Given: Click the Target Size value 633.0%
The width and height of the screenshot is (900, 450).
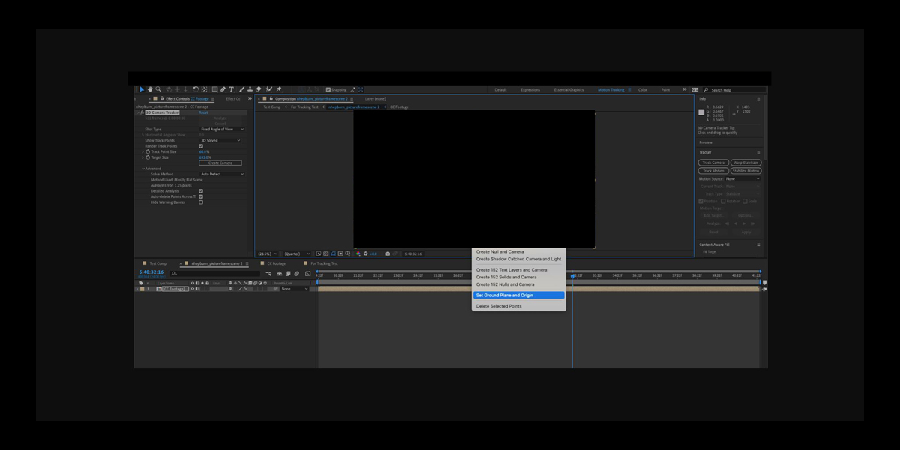Looking at the screenshot, I should [205, 157].
